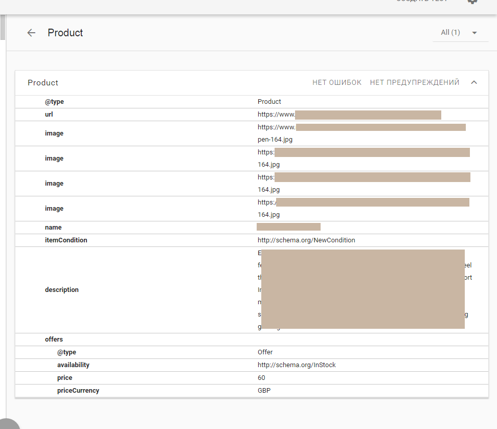This screenshot has width=497, height=429.
Task: Select the offers property row
Action: pyautogui.click(x=54, y=340)
